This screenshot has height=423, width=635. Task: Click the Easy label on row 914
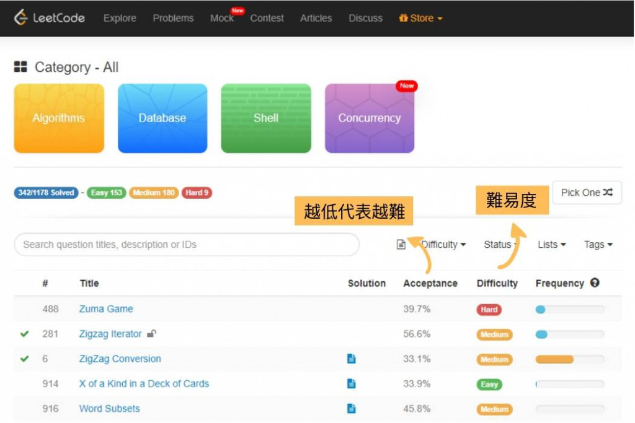[x=489, y=384]
